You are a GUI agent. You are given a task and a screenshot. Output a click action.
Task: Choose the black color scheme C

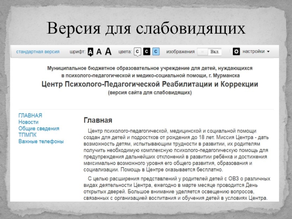147,51
